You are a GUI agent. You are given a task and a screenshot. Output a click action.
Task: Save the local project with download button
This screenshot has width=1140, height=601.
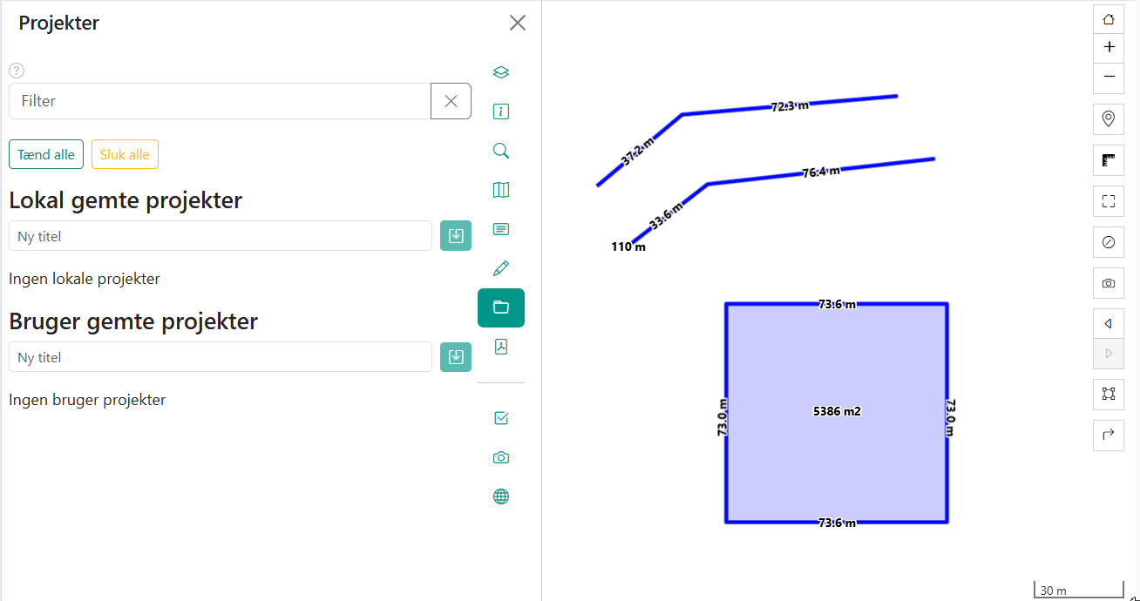[x=455, y=236]
